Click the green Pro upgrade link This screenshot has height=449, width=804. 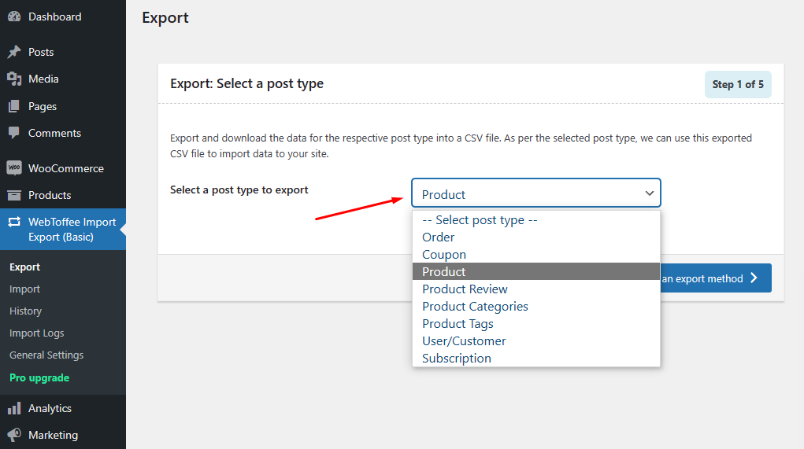[x=39, y=377]
